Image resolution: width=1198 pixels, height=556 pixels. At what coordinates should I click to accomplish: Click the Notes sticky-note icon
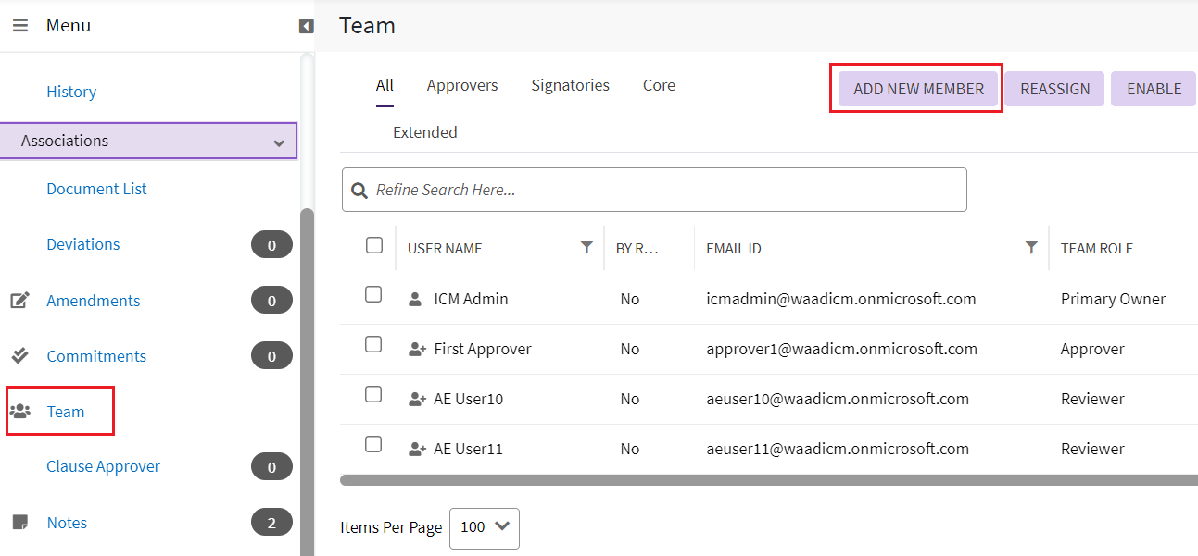(x=19, y=523)
